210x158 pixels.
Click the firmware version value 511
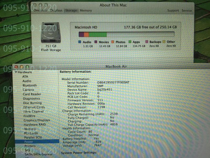click(x=100, y=100)
